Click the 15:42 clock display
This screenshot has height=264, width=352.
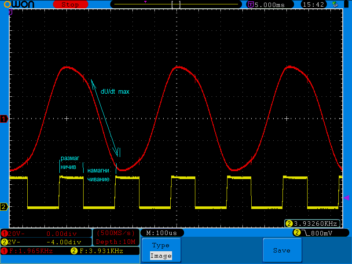314,4
